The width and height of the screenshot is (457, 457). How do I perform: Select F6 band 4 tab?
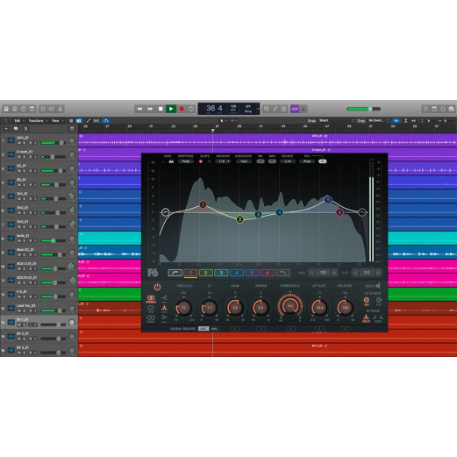point(237,273)
